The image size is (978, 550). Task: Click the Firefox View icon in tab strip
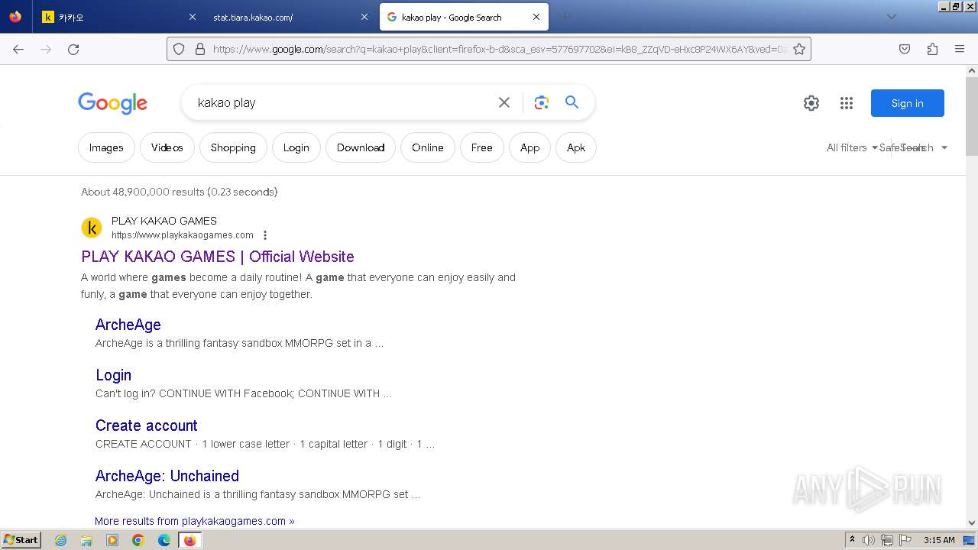coord(15,17)
